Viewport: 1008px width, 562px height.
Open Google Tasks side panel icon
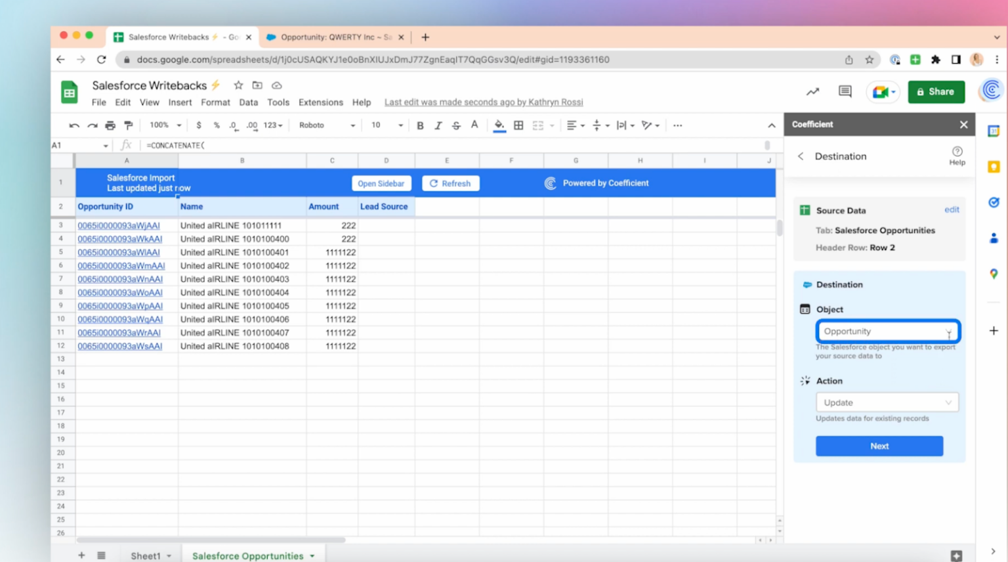coord(994,202)
